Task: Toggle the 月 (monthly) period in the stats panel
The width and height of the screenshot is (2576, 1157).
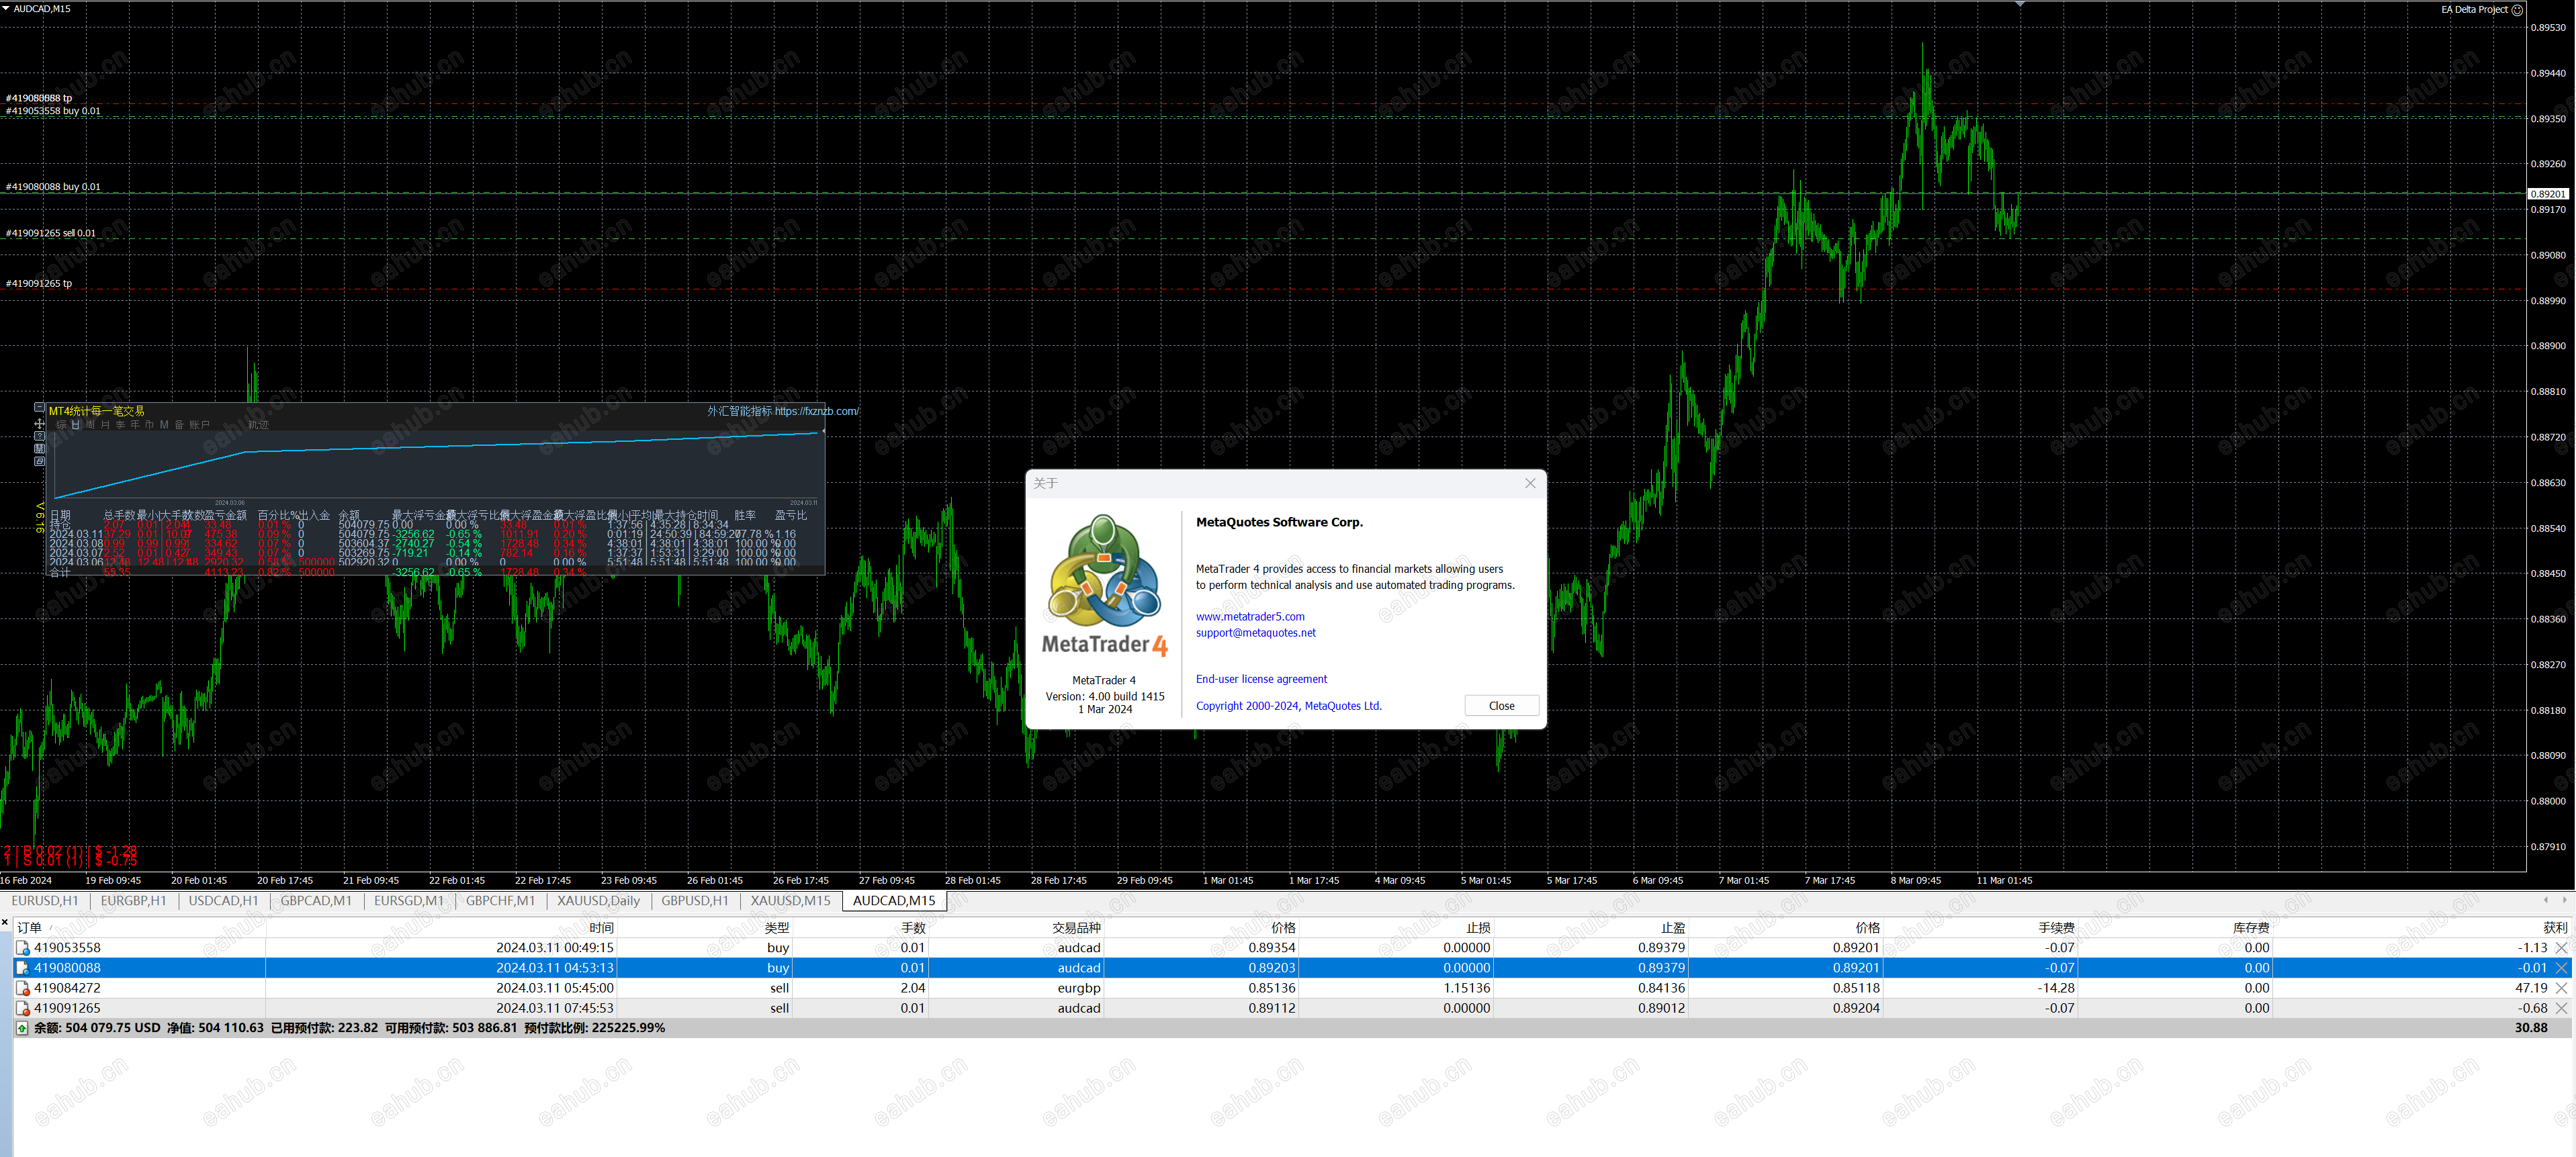Action: (106, 425)
